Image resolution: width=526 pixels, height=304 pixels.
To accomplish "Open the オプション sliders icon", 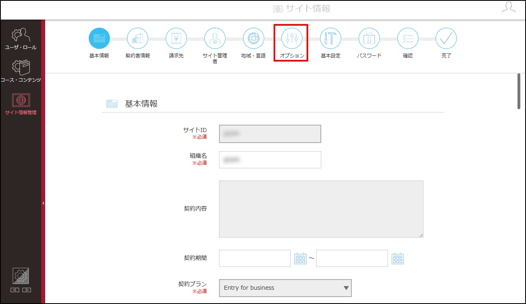I will 292,38.
